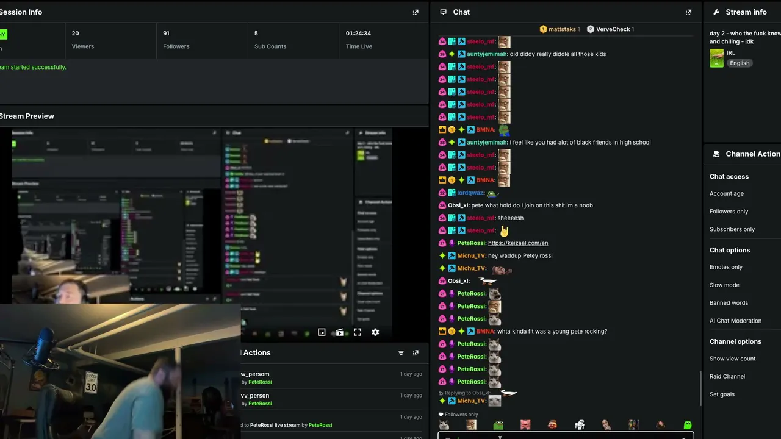The height and width of the screenshot is (439, 781).
Task: Click PeteRossi link under w_persom action
Action: 260,382
